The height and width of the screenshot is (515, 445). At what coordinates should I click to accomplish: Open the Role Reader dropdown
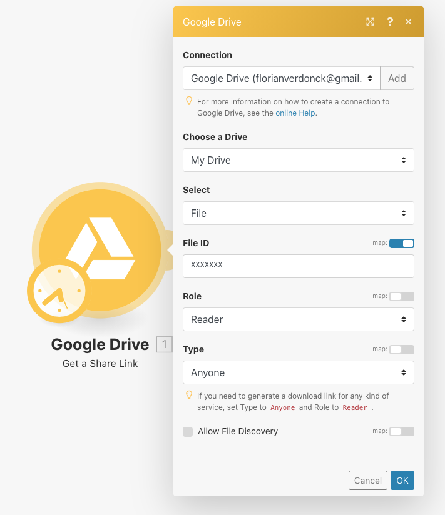click(299, 319)
